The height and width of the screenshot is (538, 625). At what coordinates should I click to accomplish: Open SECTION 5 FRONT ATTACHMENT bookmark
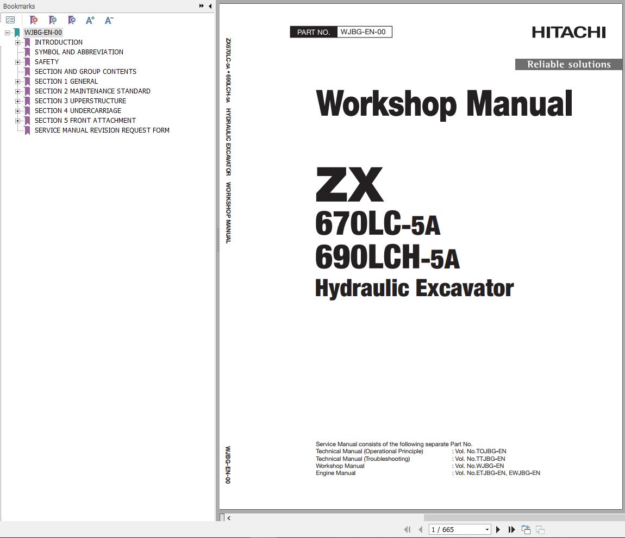click(85, 120)
